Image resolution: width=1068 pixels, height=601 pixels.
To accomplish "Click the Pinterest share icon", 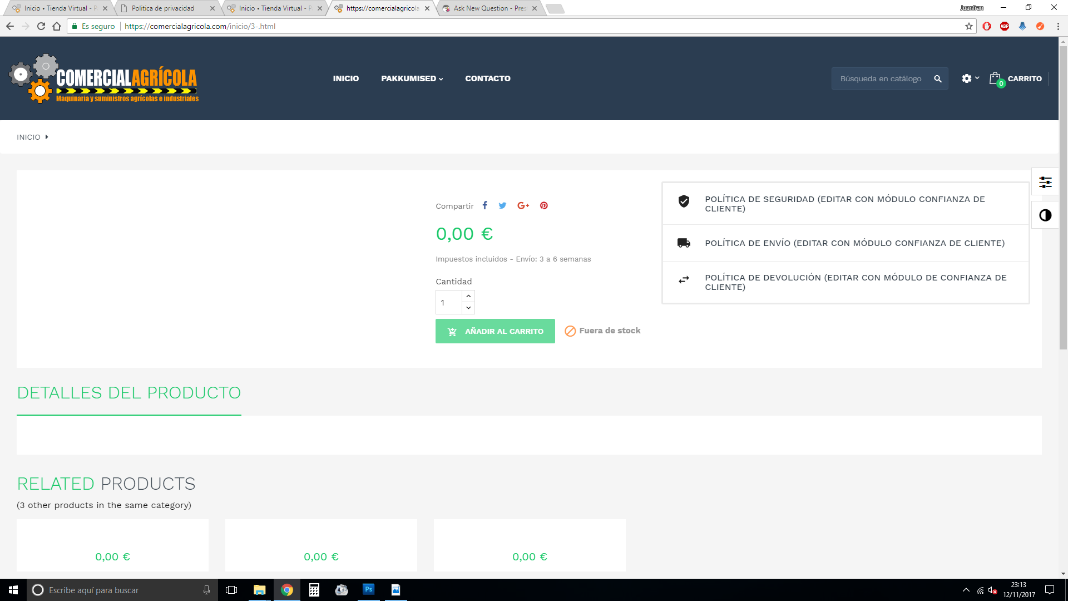I will 543,205.
